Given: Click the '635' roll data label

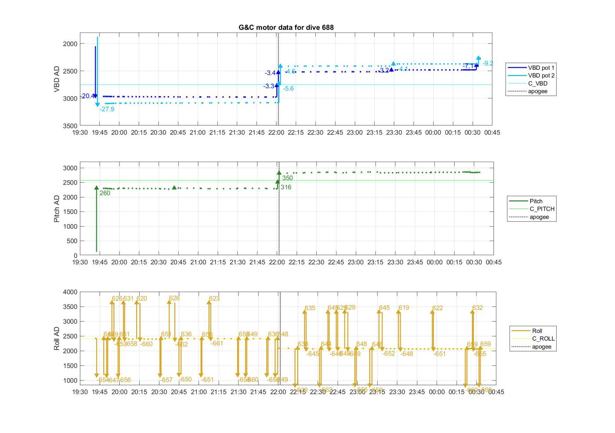Looking at the screenshot, I should [x=310, y=308].
